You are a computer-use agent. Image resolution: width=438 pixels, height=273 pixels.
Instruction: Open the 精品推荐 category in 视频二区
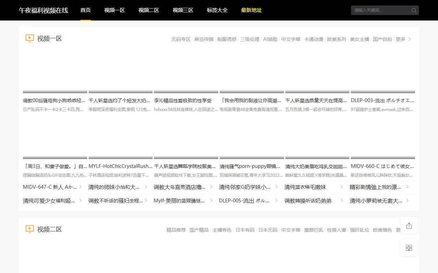(x=176, y=230)
